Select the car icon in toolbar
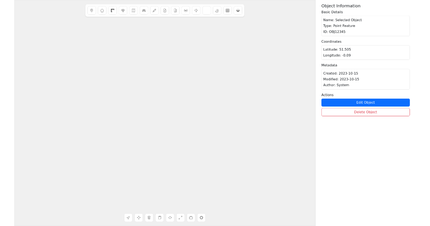Viewport: 430px width, 226px height. click(x=144, y=10)
